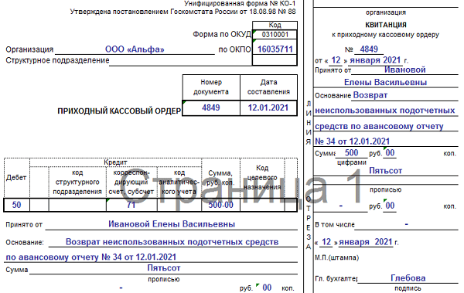Click the Структурное подразделение blank field
The height and width of the screenshot is (293, 464).
180,60
